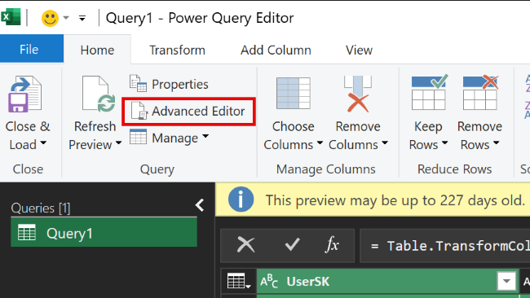This screenshot has height=298, width=530.
Task: Click the Close & Load icon
Action: [25, 94]
